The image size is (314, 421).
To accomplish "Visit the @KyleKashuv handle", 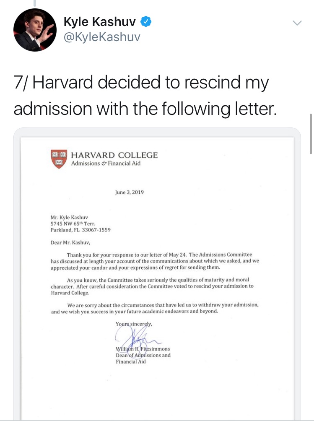I will (102, 37).
